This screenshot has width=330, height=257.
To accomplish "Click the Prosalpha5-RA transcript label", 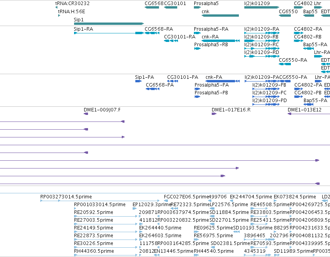I will point(211,29).
